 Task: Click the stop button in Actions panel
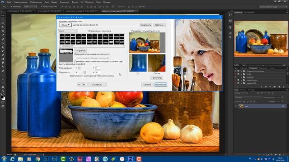(x=261, y=87)
